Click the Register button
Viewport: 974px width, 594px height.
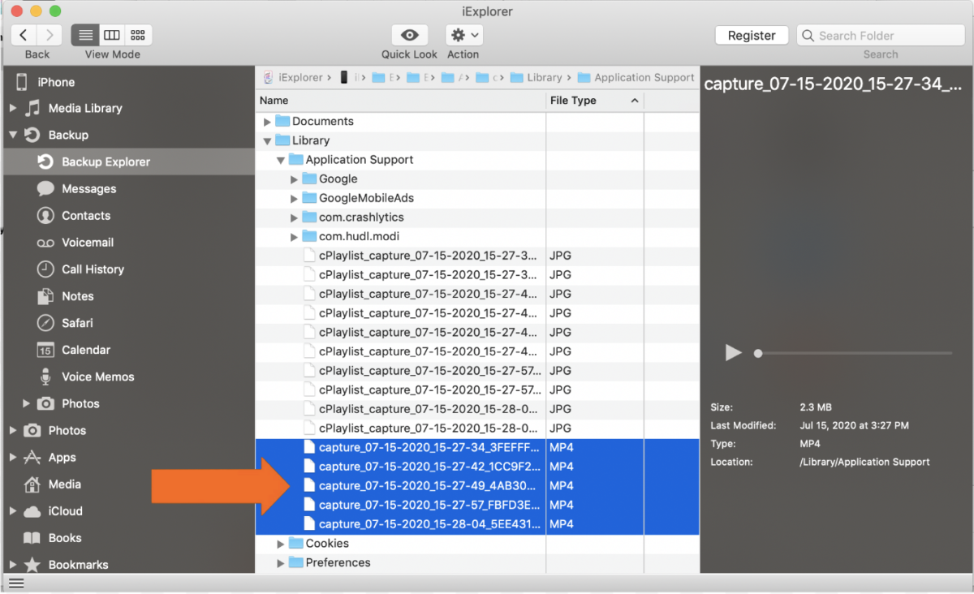[x=751, y=35]
